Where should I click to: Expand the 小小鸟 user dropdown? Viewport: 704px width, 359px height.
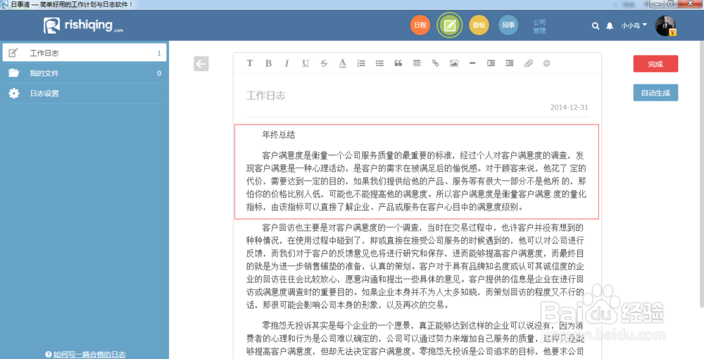pyautogui.click(x=634, y=25)
